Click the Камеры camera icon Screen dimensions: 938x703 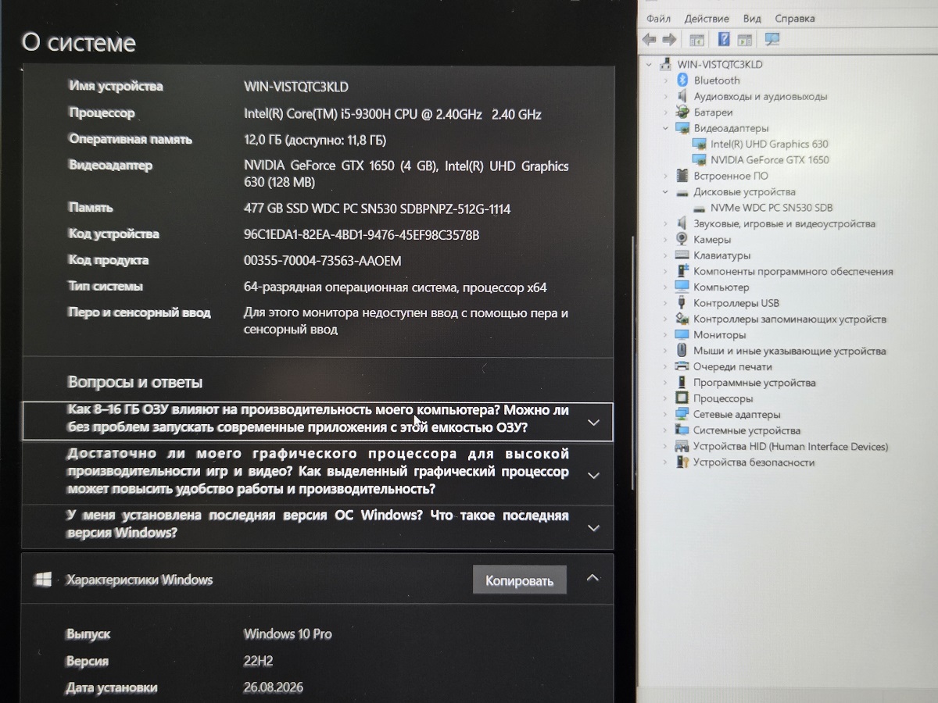(682, 239)
